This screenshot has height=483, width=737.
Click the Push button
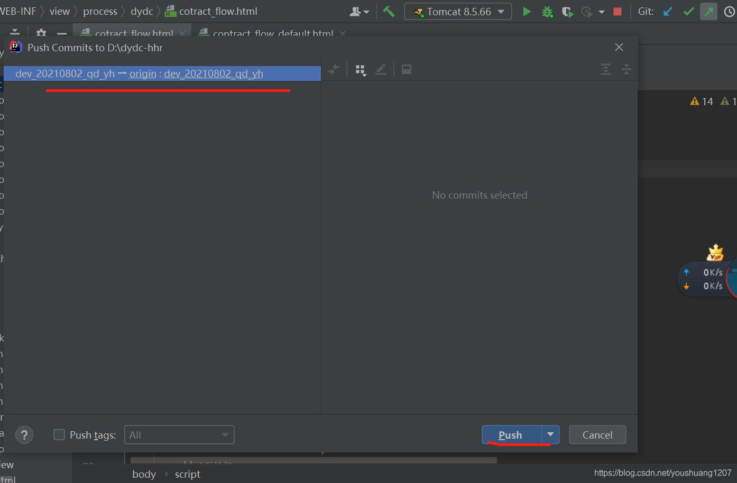point(510,434)
